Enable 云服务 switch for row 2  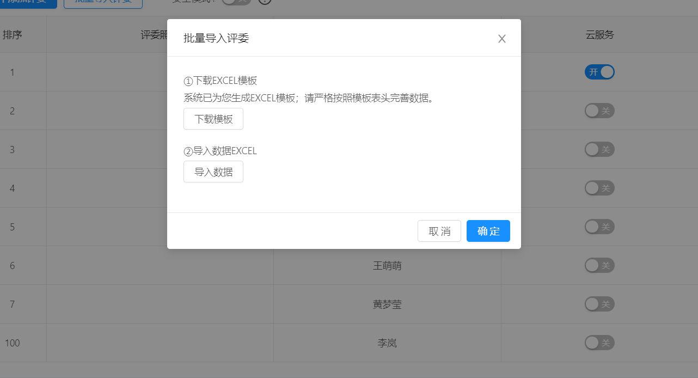click(599, 111)
